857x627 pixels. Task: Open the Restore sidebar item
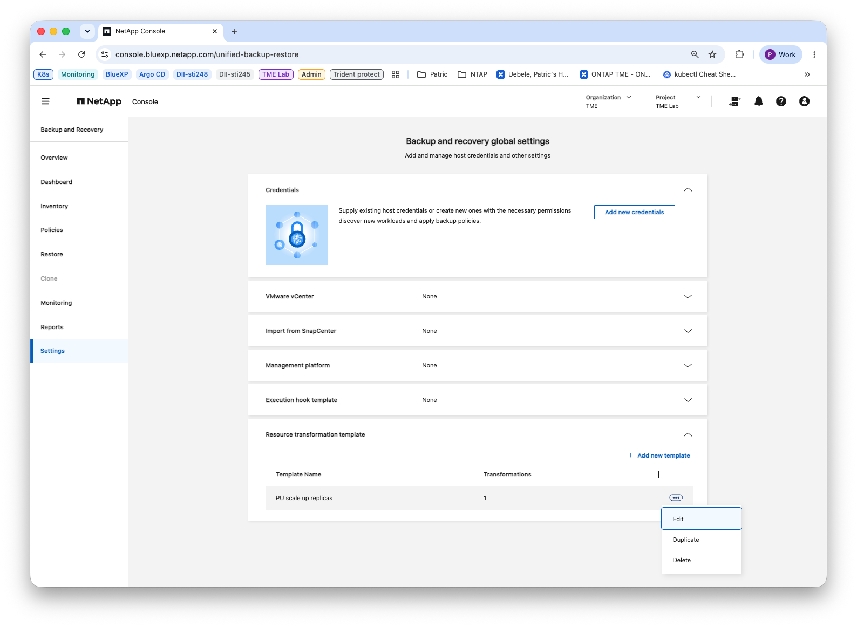[x=79, y=254]
